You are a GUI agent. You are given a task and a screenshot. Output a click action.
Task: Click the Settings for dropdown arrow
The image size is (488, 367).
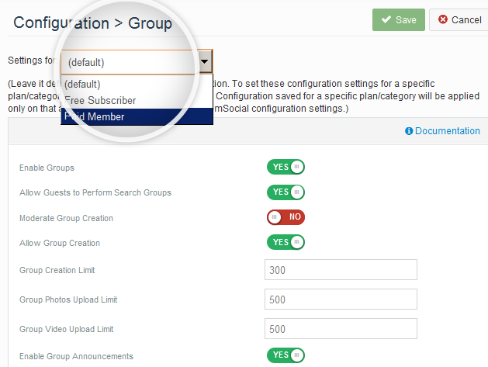[x=204, y=61]
